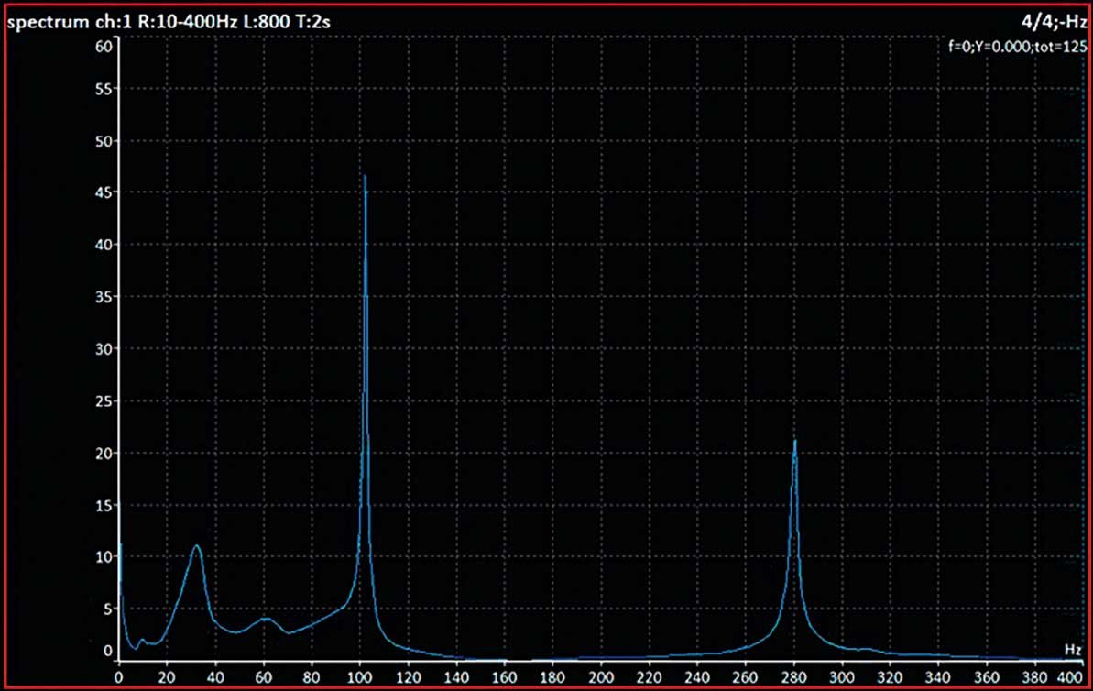This screenshot has height=691, width=1093.
Task: Click the '160' label on the frequency axis
Action: click(504, 677)
